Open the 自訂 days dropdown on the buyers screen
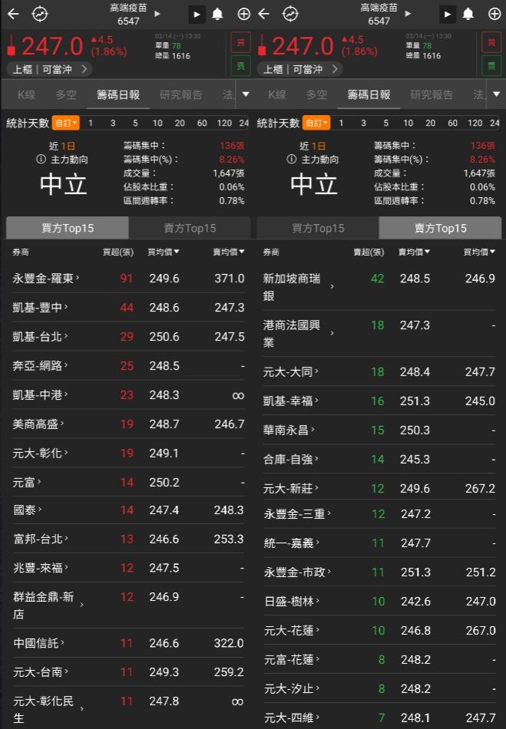Viewport: 506px width, 729px height. click(65, 124)
